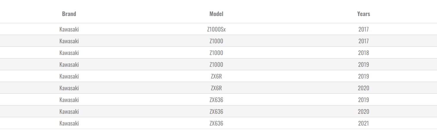Select the ZX636 model cell for 2021

coord(216,123)
